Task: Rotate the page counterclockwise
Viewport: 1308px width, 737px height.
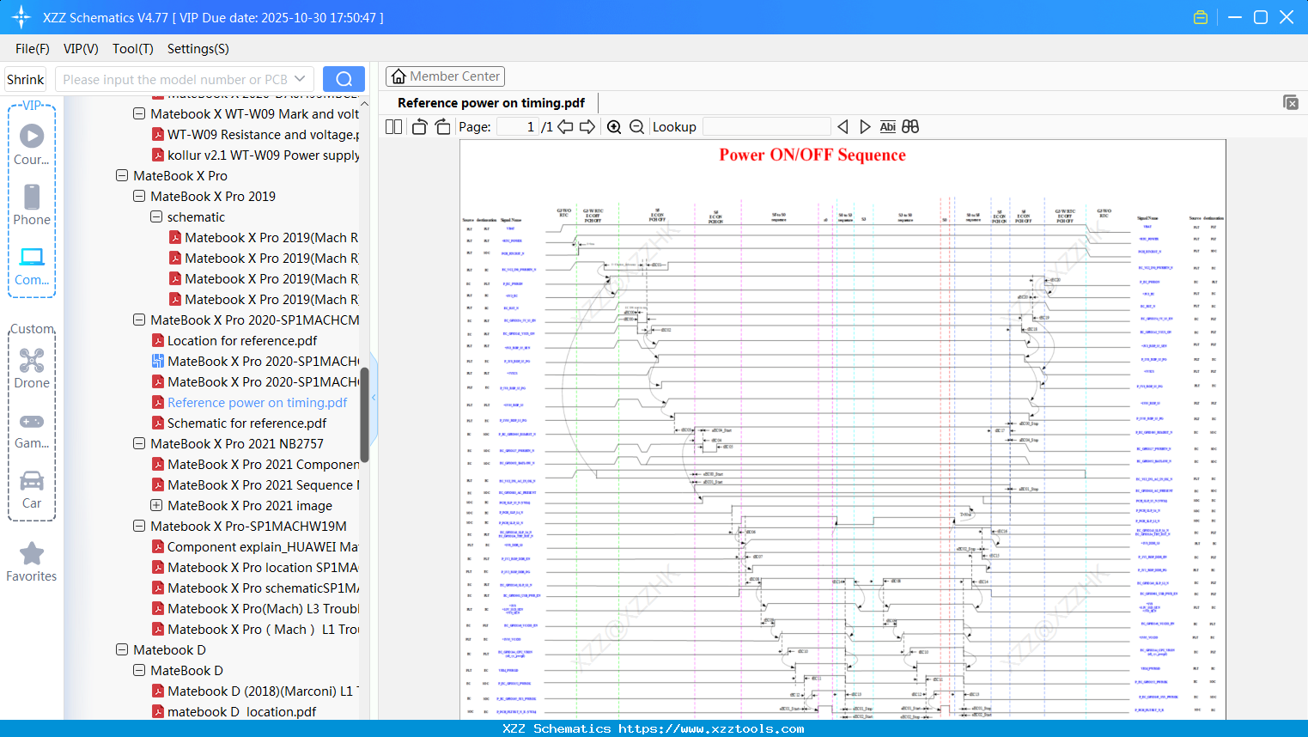Action: (x=419, y=127)
